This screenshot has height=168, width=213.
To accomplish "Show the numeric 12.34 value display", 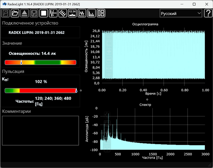I will click(72, 13).
